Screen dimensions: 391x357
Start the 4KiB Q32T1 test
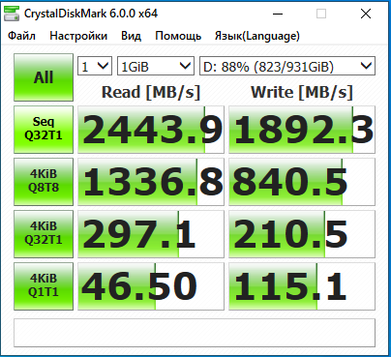(44, 234)
